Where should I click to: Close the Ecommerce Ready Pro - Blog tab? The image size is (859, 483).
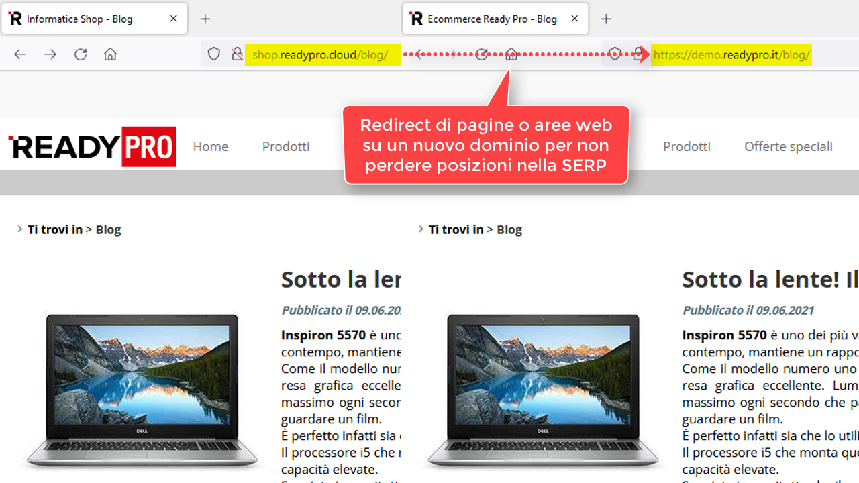click(574, 19)
